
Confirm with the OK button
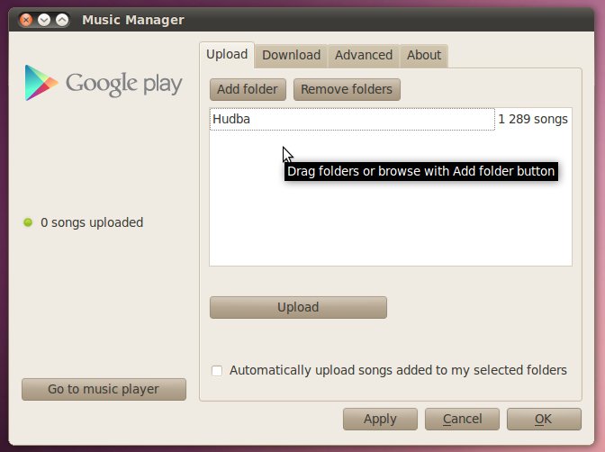coord(543,419)
